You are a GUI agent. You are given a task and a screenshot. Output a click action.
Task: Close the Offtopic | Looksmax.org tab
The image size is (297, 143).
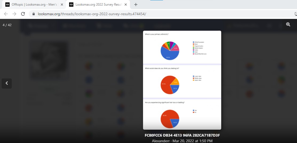pos(62,5)
